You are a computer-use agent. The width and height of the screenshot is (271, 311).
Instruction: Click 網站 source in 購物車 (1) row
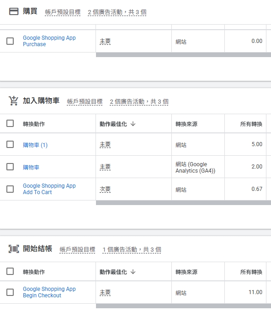(x=181, y=145)
